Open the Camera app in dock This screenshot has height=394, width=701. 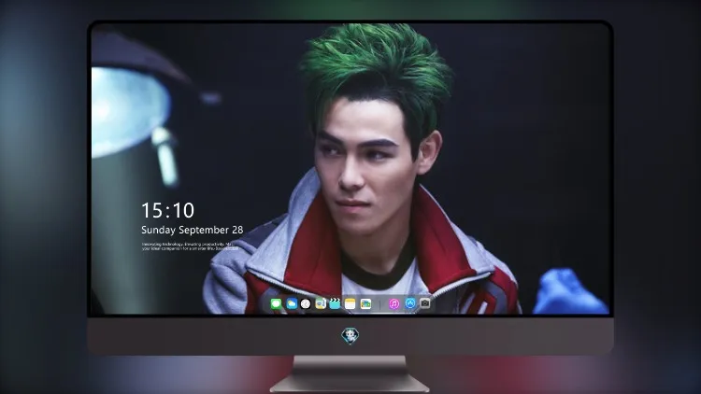click(425, 303)
